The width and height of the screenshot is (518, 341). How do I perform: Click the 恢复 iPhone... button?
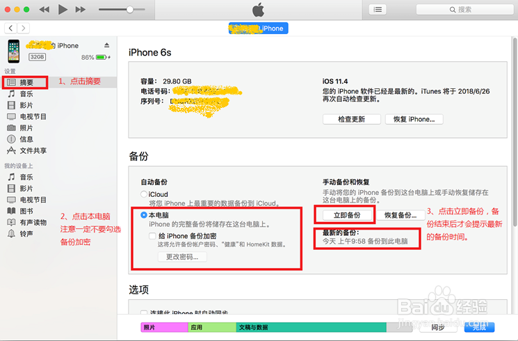pos(414,120)
